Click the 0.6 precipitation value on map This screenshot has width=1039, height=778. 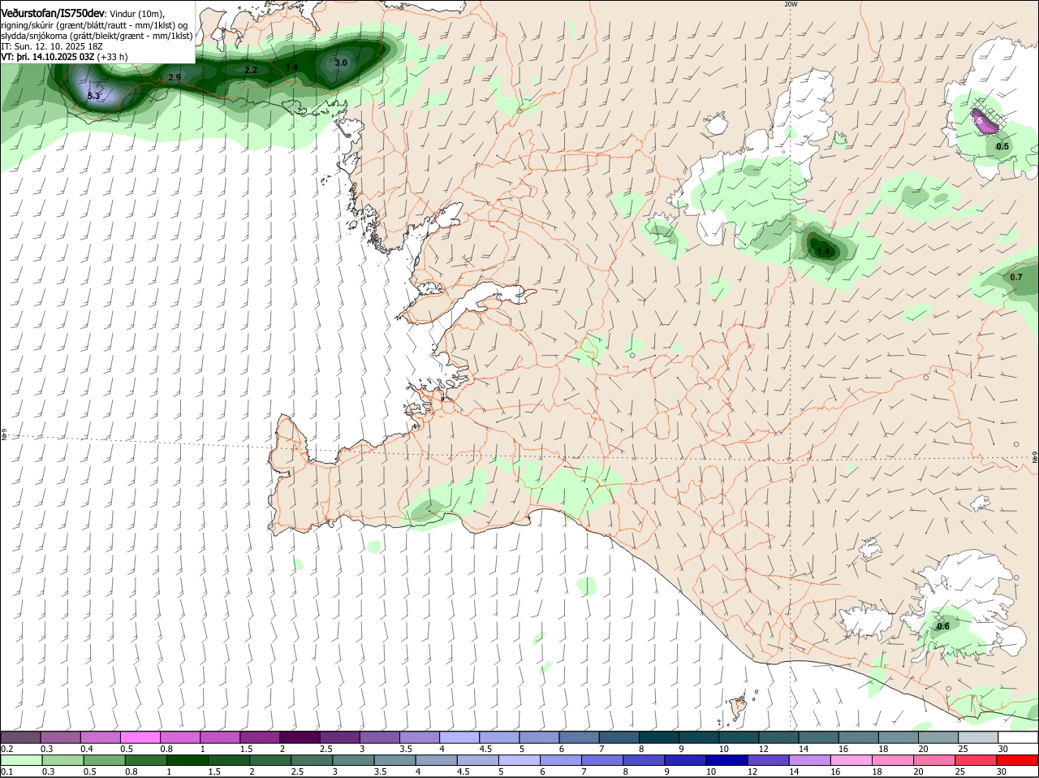pos(943,626)
